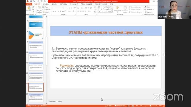Open Заливка фигуры shape fill dropdown
The width and height of the screenshot is (191, 107).
click(x=135, y=7)
